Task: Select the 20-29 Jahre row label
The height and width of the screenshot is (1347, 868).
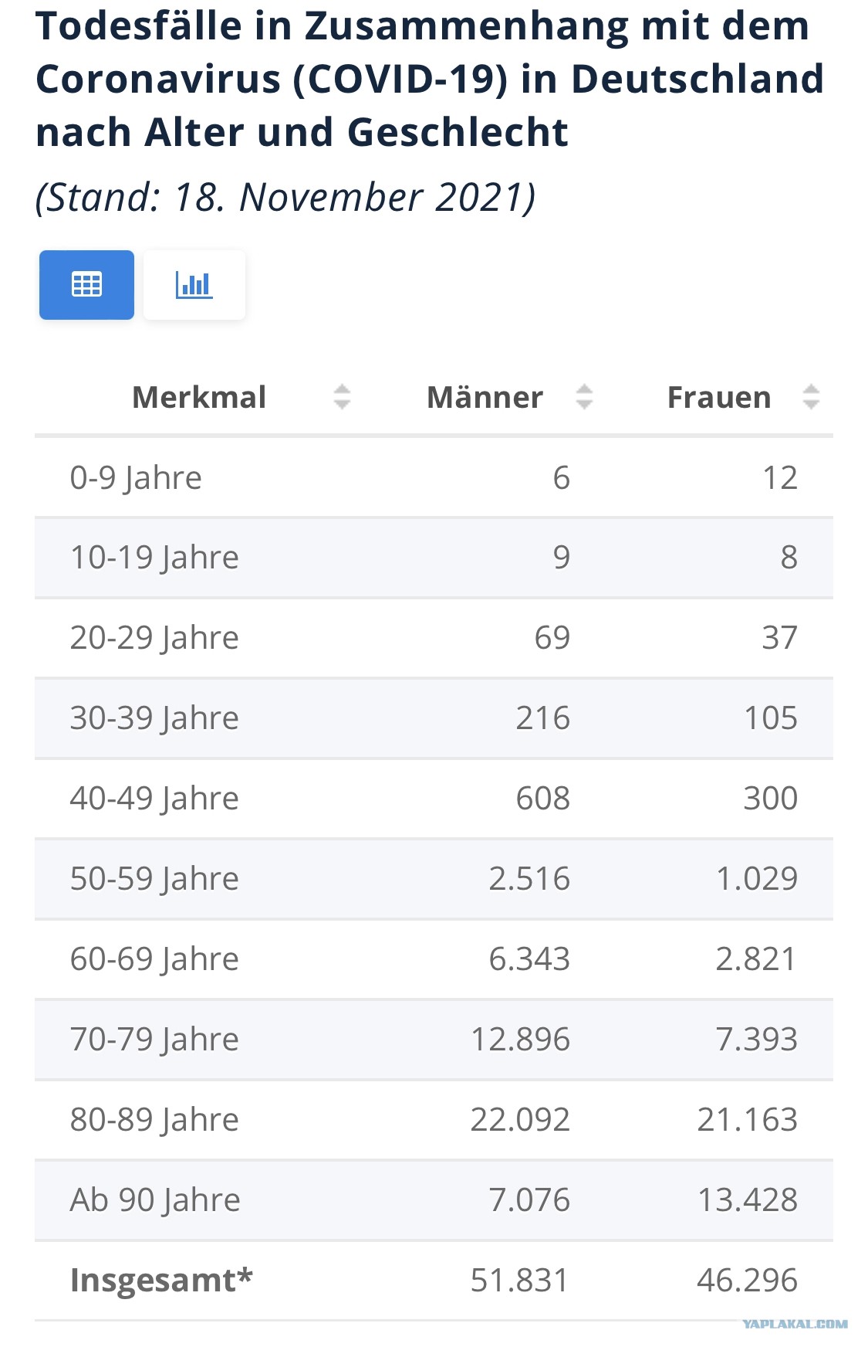Action: tap(154, 638)
